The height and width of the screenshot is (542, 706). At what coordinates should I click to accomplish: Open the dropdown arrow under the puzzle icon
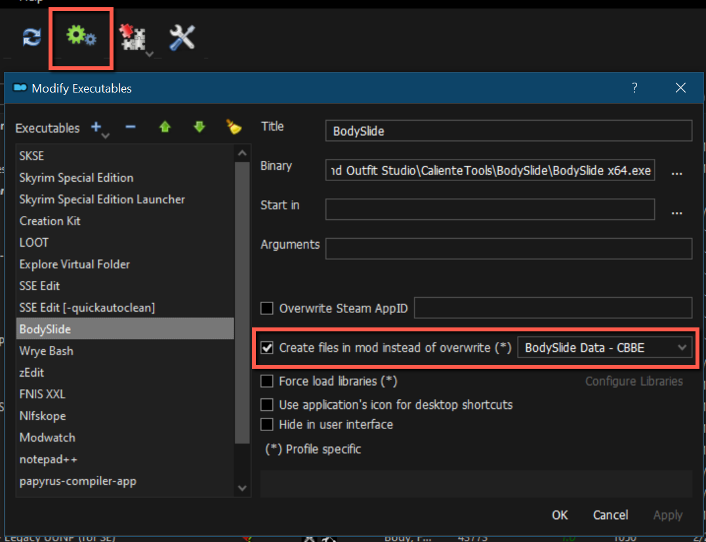click(150, 54)
